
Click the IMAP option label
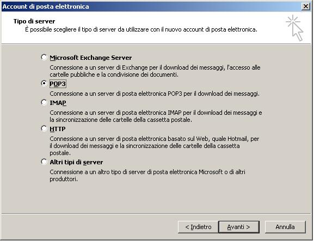tap(58, 103)
